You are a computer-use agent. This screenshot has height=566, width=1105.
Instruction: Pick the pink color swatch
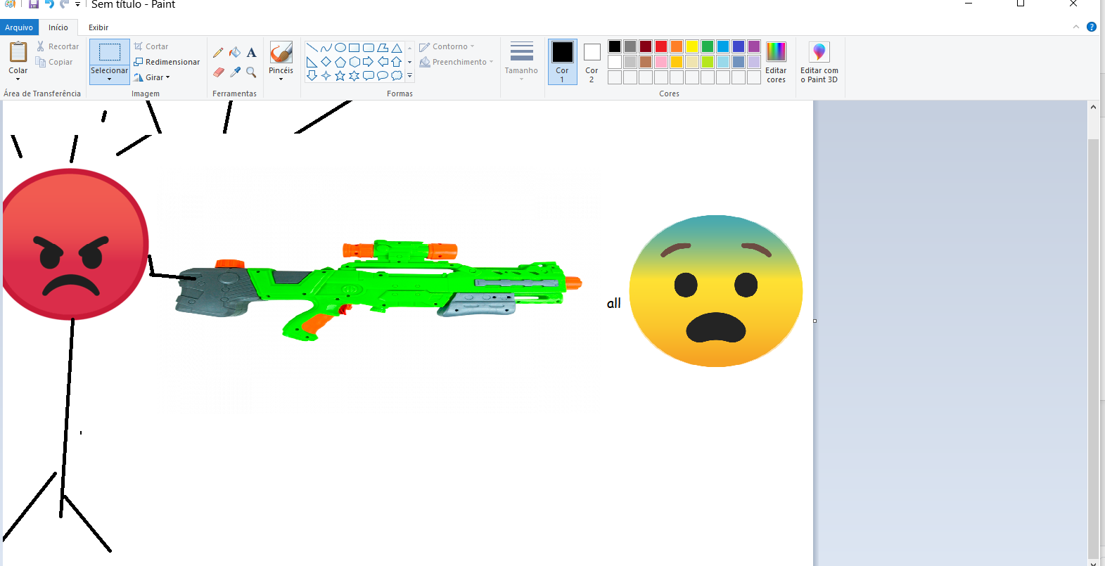point(661,62)
